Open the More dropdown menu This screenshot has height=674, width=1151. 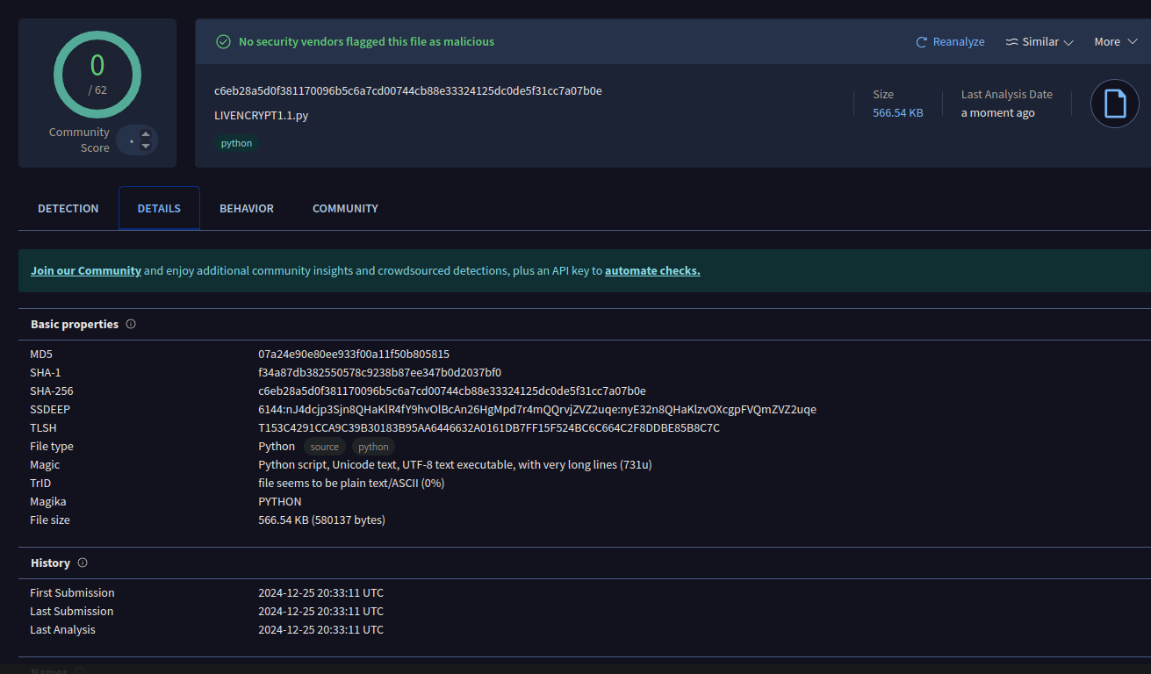click(x=1116, y=42)
